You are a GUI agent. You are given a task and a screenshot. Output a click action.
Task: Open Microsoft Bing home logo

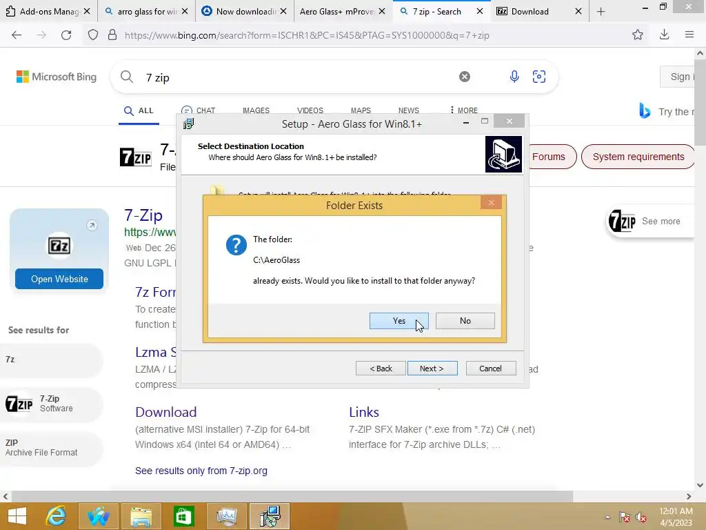click(x=57, y=77)
